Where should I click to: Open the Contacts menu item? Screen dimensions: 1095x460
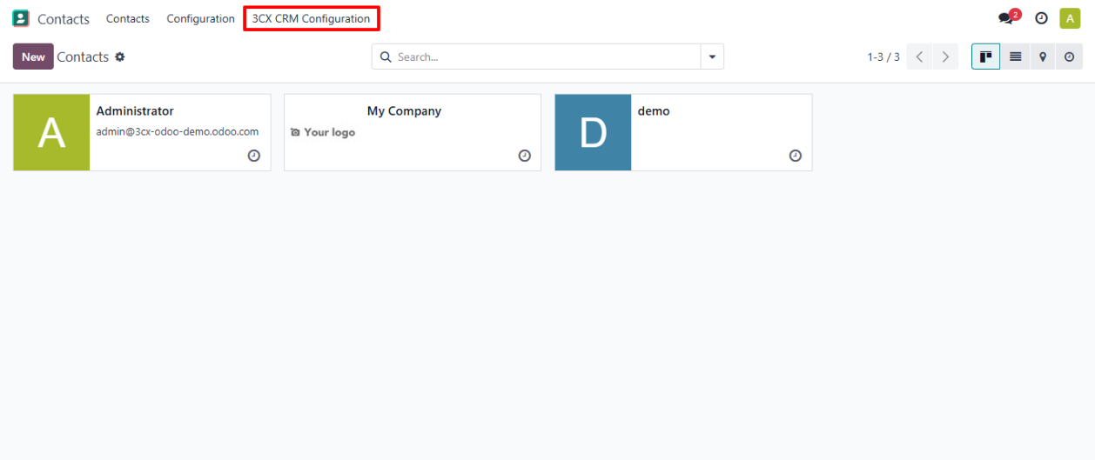(127, 18)
